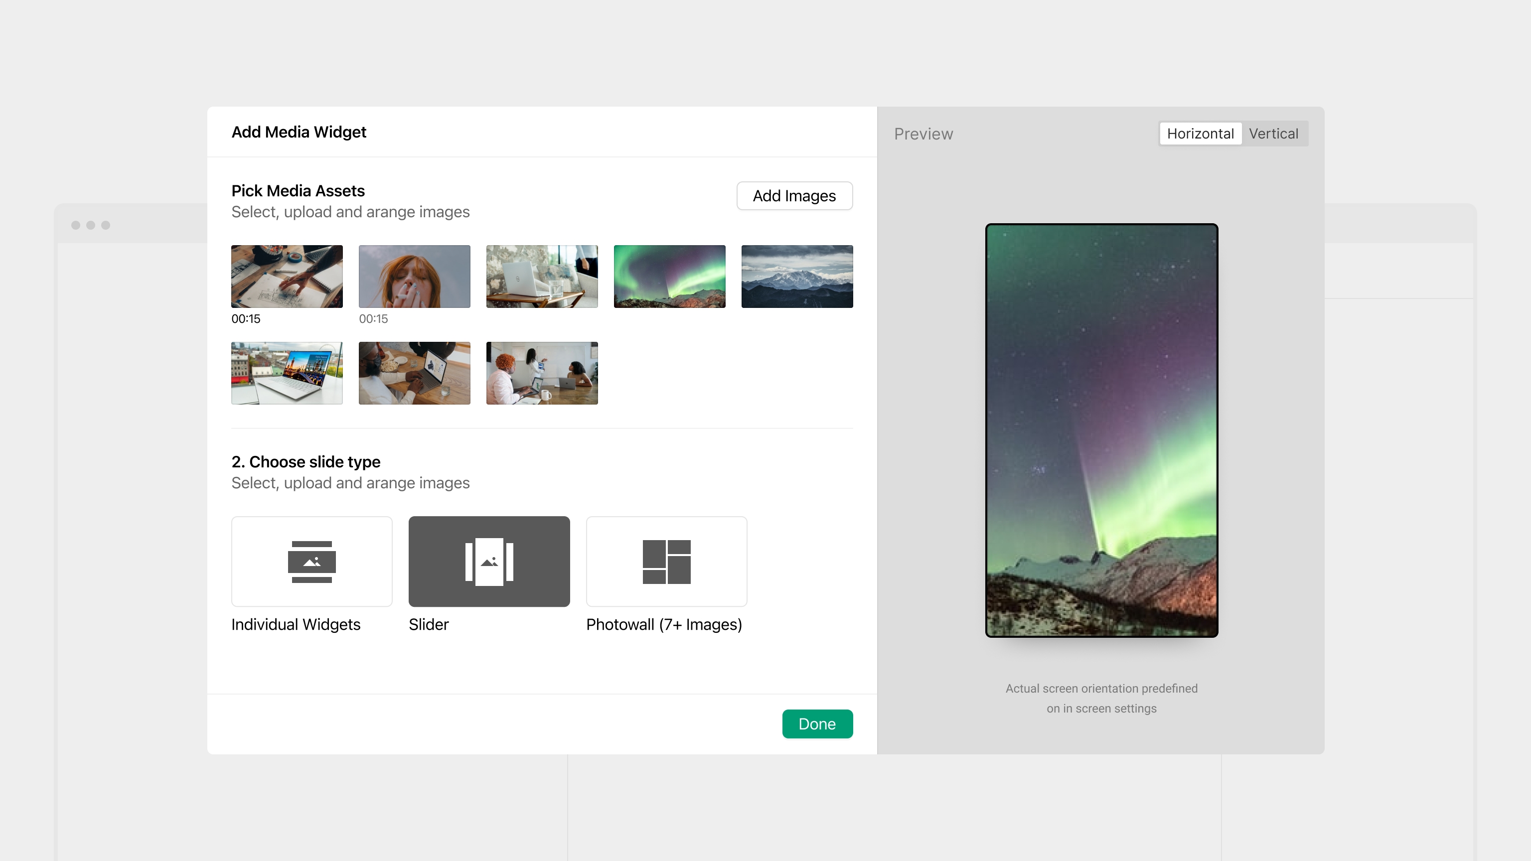Pick the man working at table thumbnail
The image size is (1531, 861).
click(414, 373)
